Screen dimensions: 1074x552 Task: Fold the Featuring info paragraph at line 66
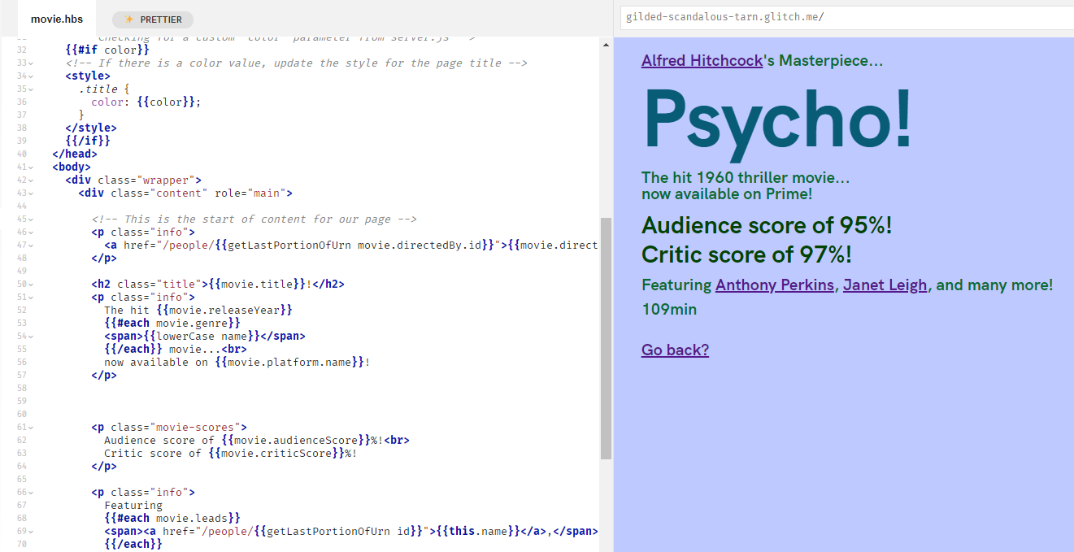[31, 493]
